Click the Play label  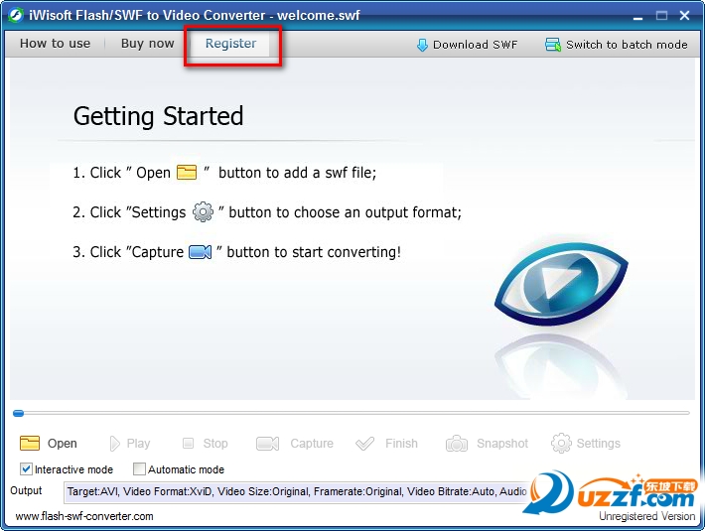[138, 444]
